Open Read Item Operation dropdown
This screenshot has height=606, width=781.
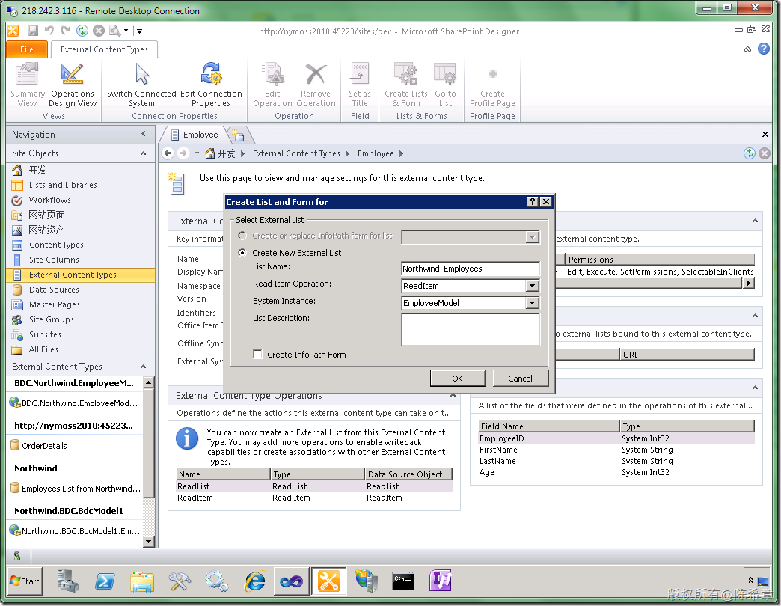(532, 286)
